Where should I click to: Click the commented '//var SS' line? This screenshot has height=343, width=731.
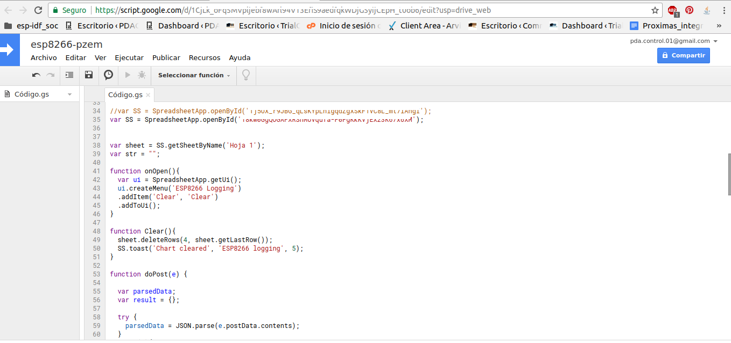point(271,111)
